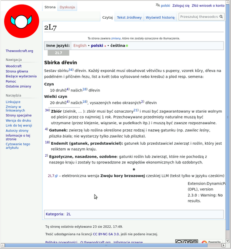Open Cytowanie tego artykułu link
231x249 pixels.
click(x=18, y=146)
